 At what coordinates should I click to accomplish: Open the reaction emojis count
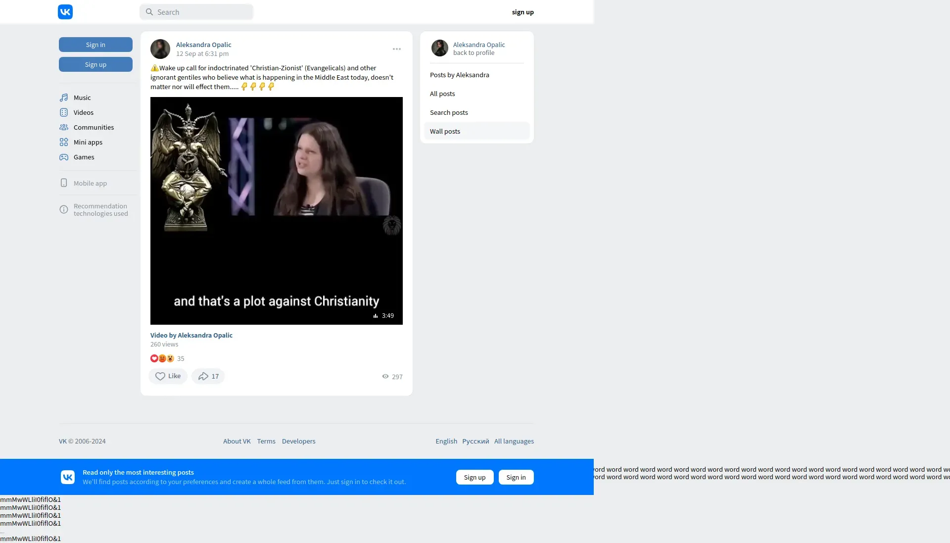(x=167, y=358)
